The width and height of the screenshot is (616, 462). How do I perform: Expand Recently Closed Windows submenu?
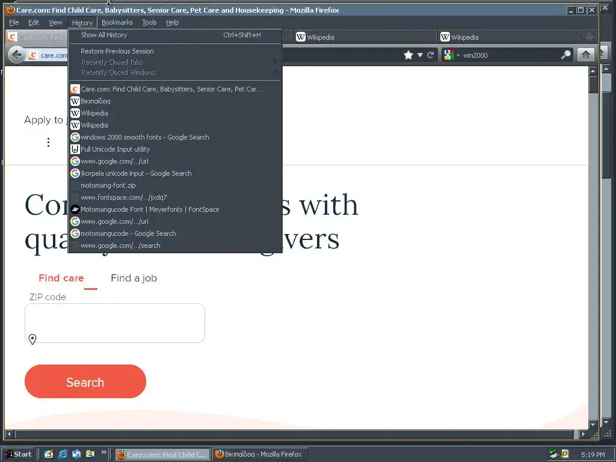pyautogui.click(x=175, y=72)
